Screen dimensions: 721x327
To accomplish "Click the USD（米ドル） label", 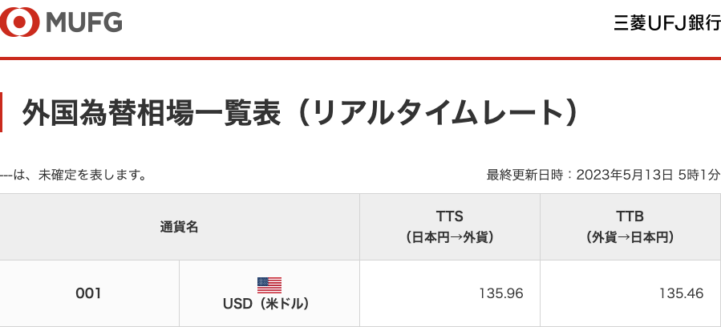I will [x=265, y=304].
